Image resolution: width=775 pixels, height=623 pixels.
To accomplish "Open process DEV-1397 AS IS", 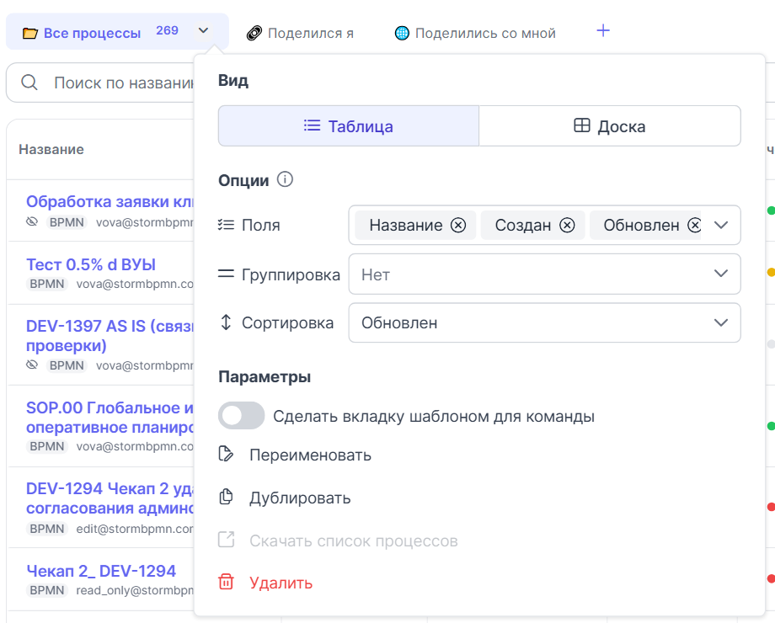I will (x=110, y=335).
